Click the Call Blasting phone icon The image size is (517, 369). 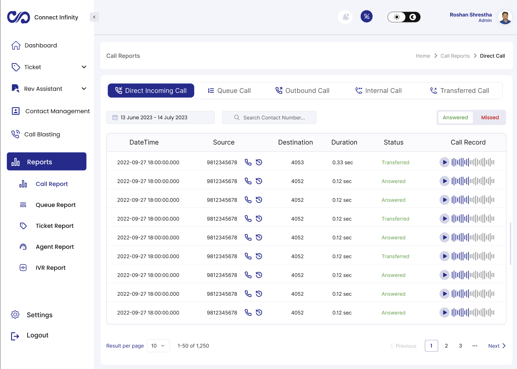pos(16,134)
